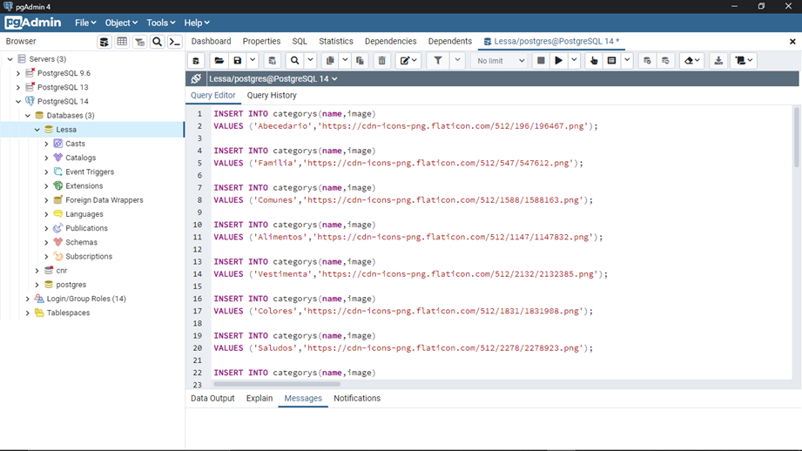The image size is (802, 451).
Task: Click the Open File folder icon
Action: pos(219,61)
